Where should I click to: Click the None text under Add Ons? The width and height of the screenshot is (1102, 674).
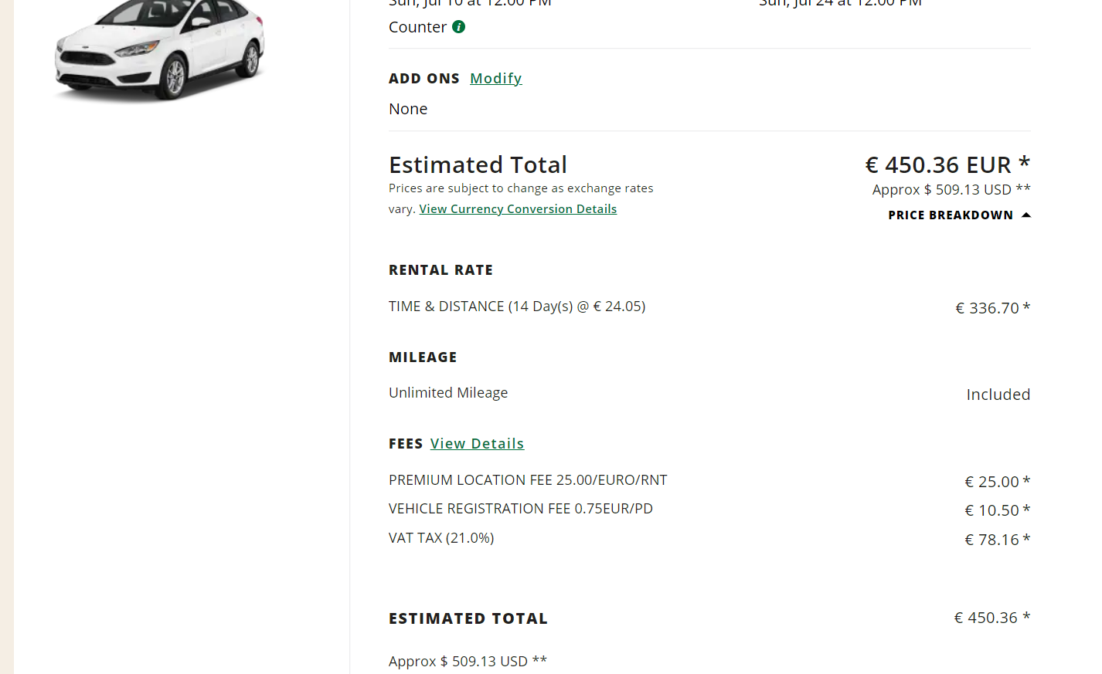tap(408, 109)
